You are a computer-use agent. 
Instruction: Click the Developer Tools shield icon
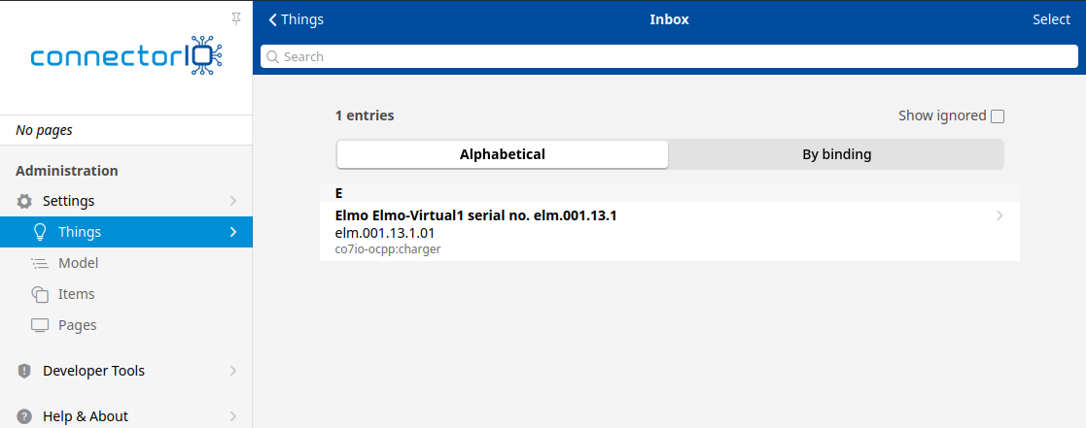click(x=24, y=371)
